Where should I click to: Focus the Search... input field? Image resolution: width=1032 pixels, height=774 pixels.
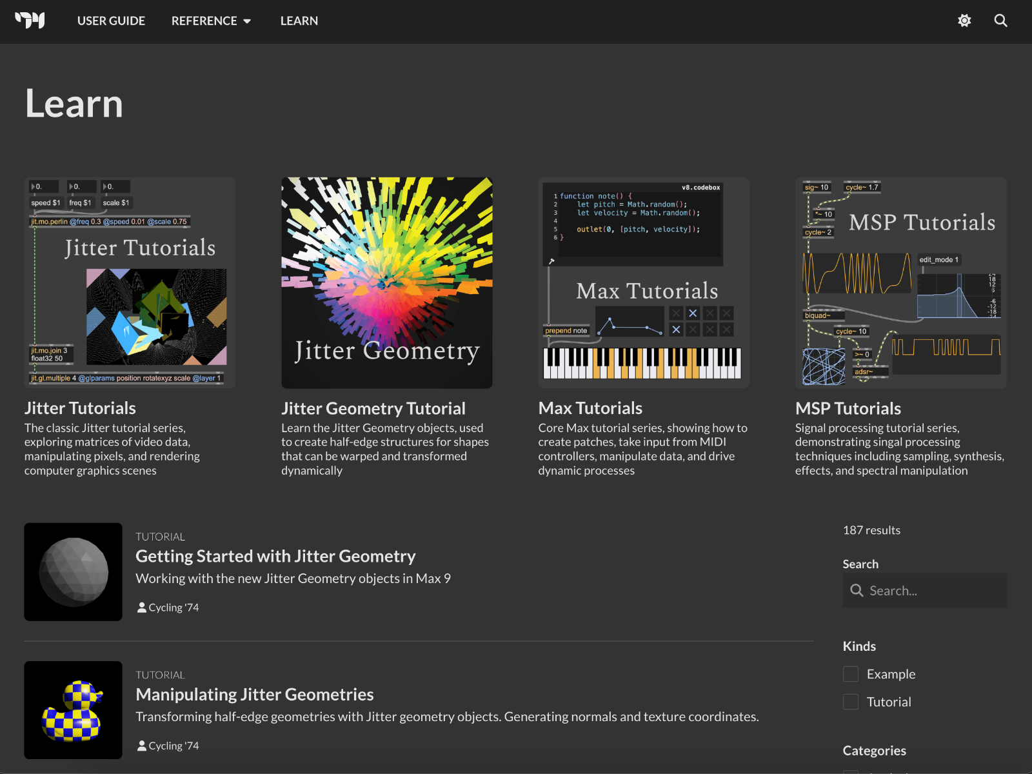point(924,590)
